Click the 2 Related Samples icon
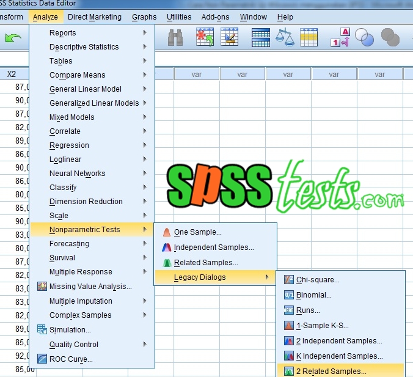This screenshot has width=413, height=377. pyautogui.click(x=289, y=372)
